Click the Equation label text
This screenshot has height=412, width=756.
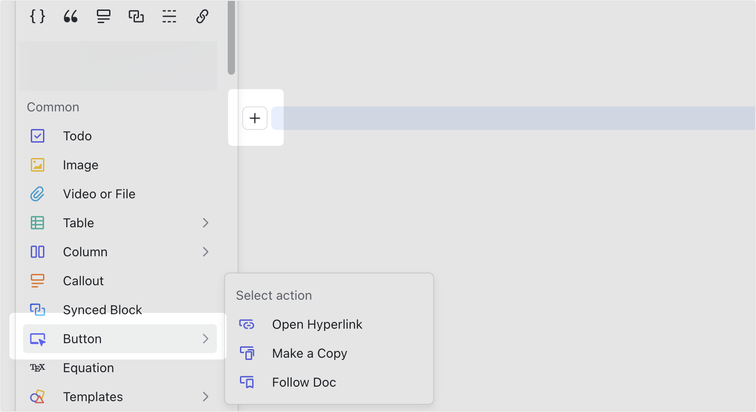click(88, 368)
